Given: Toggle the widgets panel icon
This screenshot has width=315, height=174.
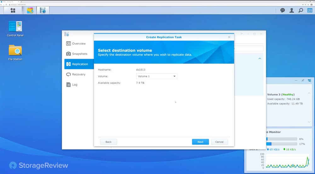Looking at the screenshot, I should (310, 10).
